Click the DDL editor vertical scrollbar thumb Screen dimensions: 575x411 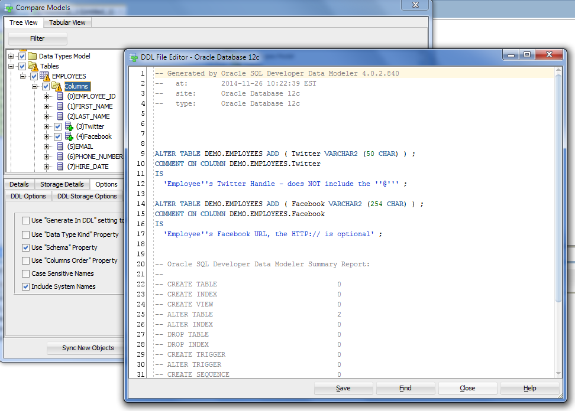coord(558,188)
